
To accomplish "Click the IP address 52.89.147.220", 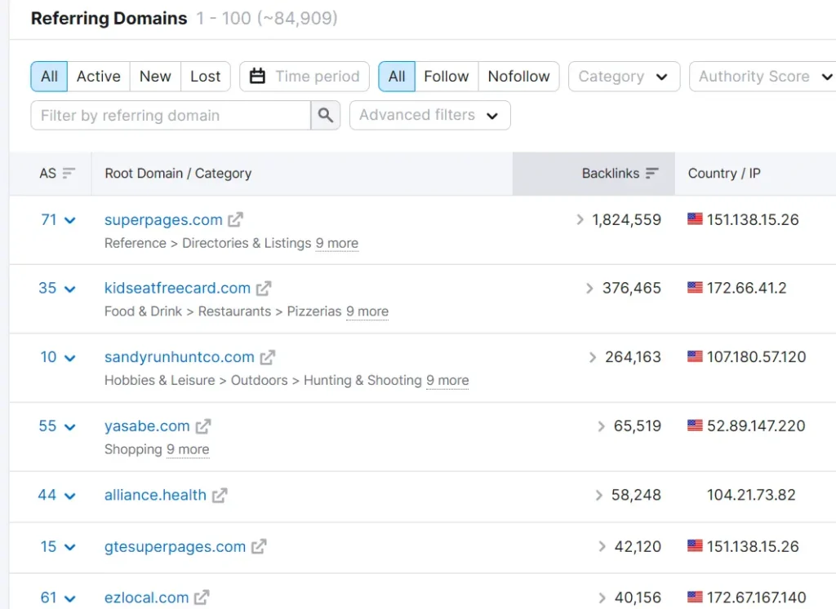I will pyautogui.click(x=756, y=426).
